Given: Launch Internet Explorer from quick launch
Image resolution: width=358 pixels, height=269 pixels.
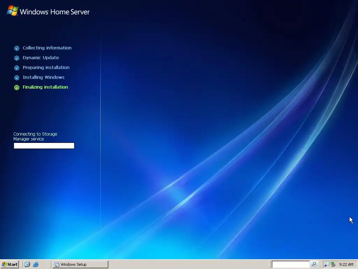Looking at the screenshot, I should 36,264.
